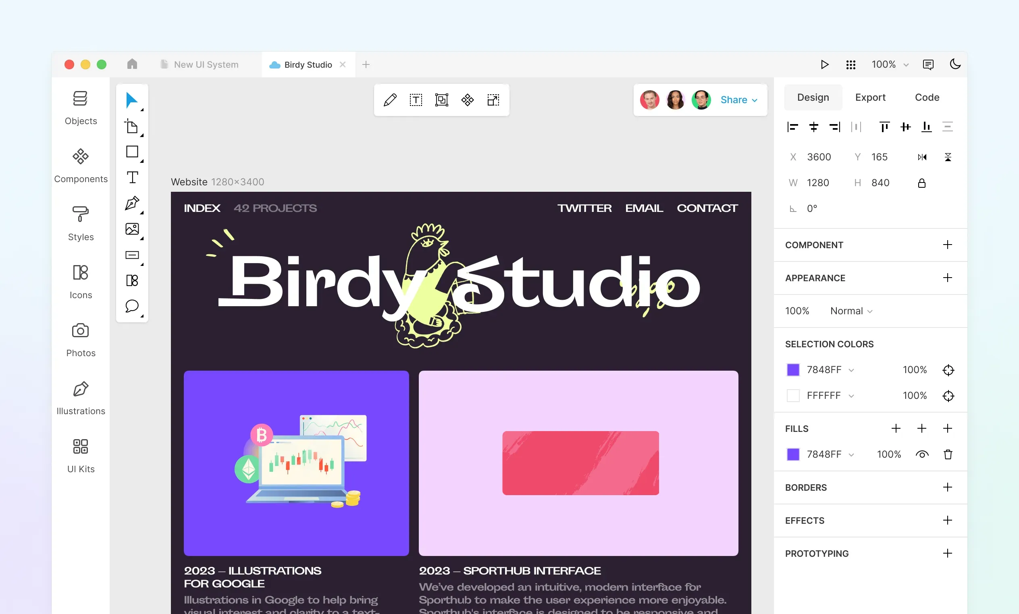Open the Comment tool
Viewport: 1019px width, 614px height.
pos(132,305)
